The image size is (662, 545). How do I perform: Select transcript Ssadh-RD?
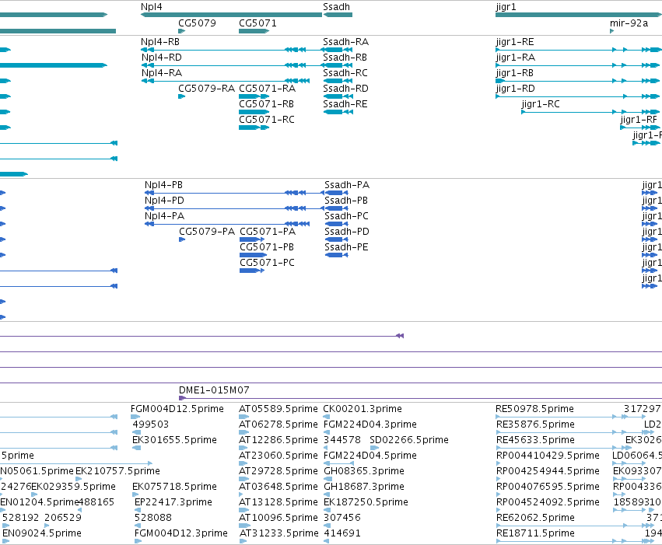(x=345, y=89)
